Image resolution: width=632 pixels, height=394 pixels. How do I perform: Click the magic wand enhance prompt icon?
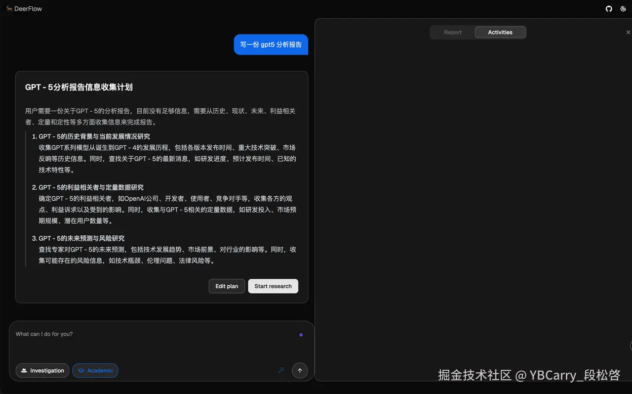281,370
